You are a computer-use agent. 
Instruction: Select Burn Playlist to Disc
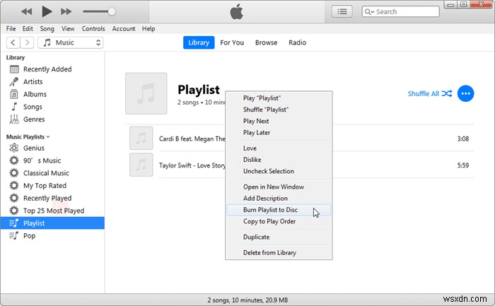pos(279,210)
